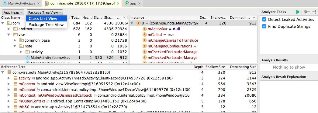
Task: Toggle Detect Leaked Activities checkbox
Action: [x=264, y=20]
